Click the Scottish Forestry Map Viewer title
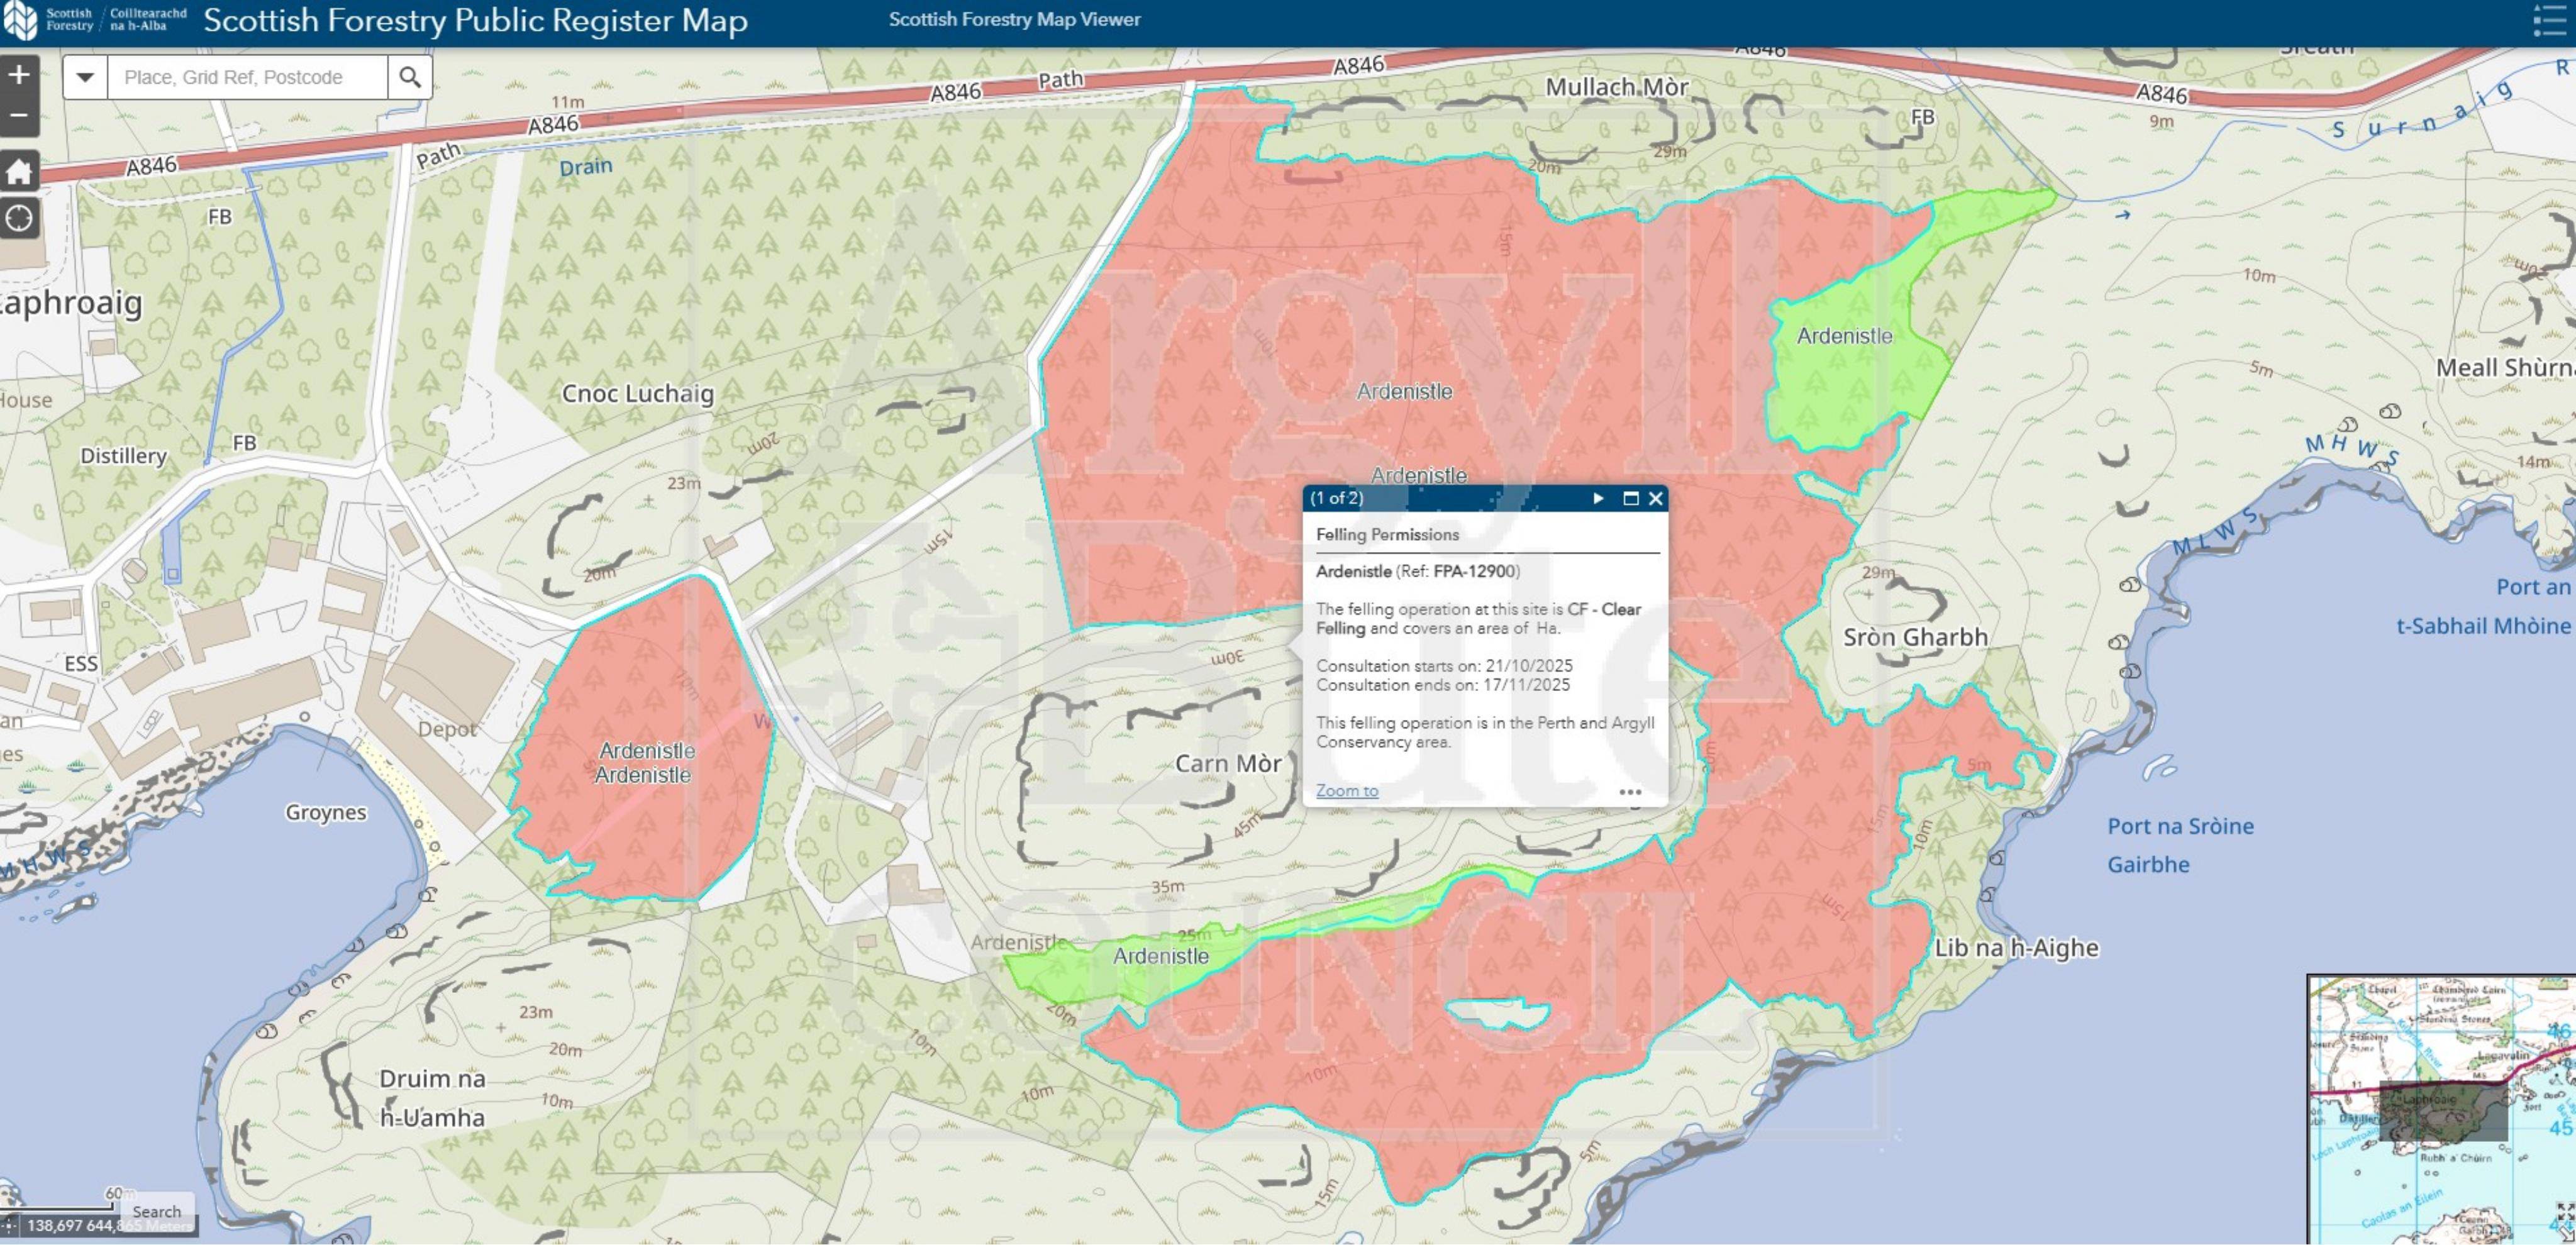 [x=1014, y=19]
